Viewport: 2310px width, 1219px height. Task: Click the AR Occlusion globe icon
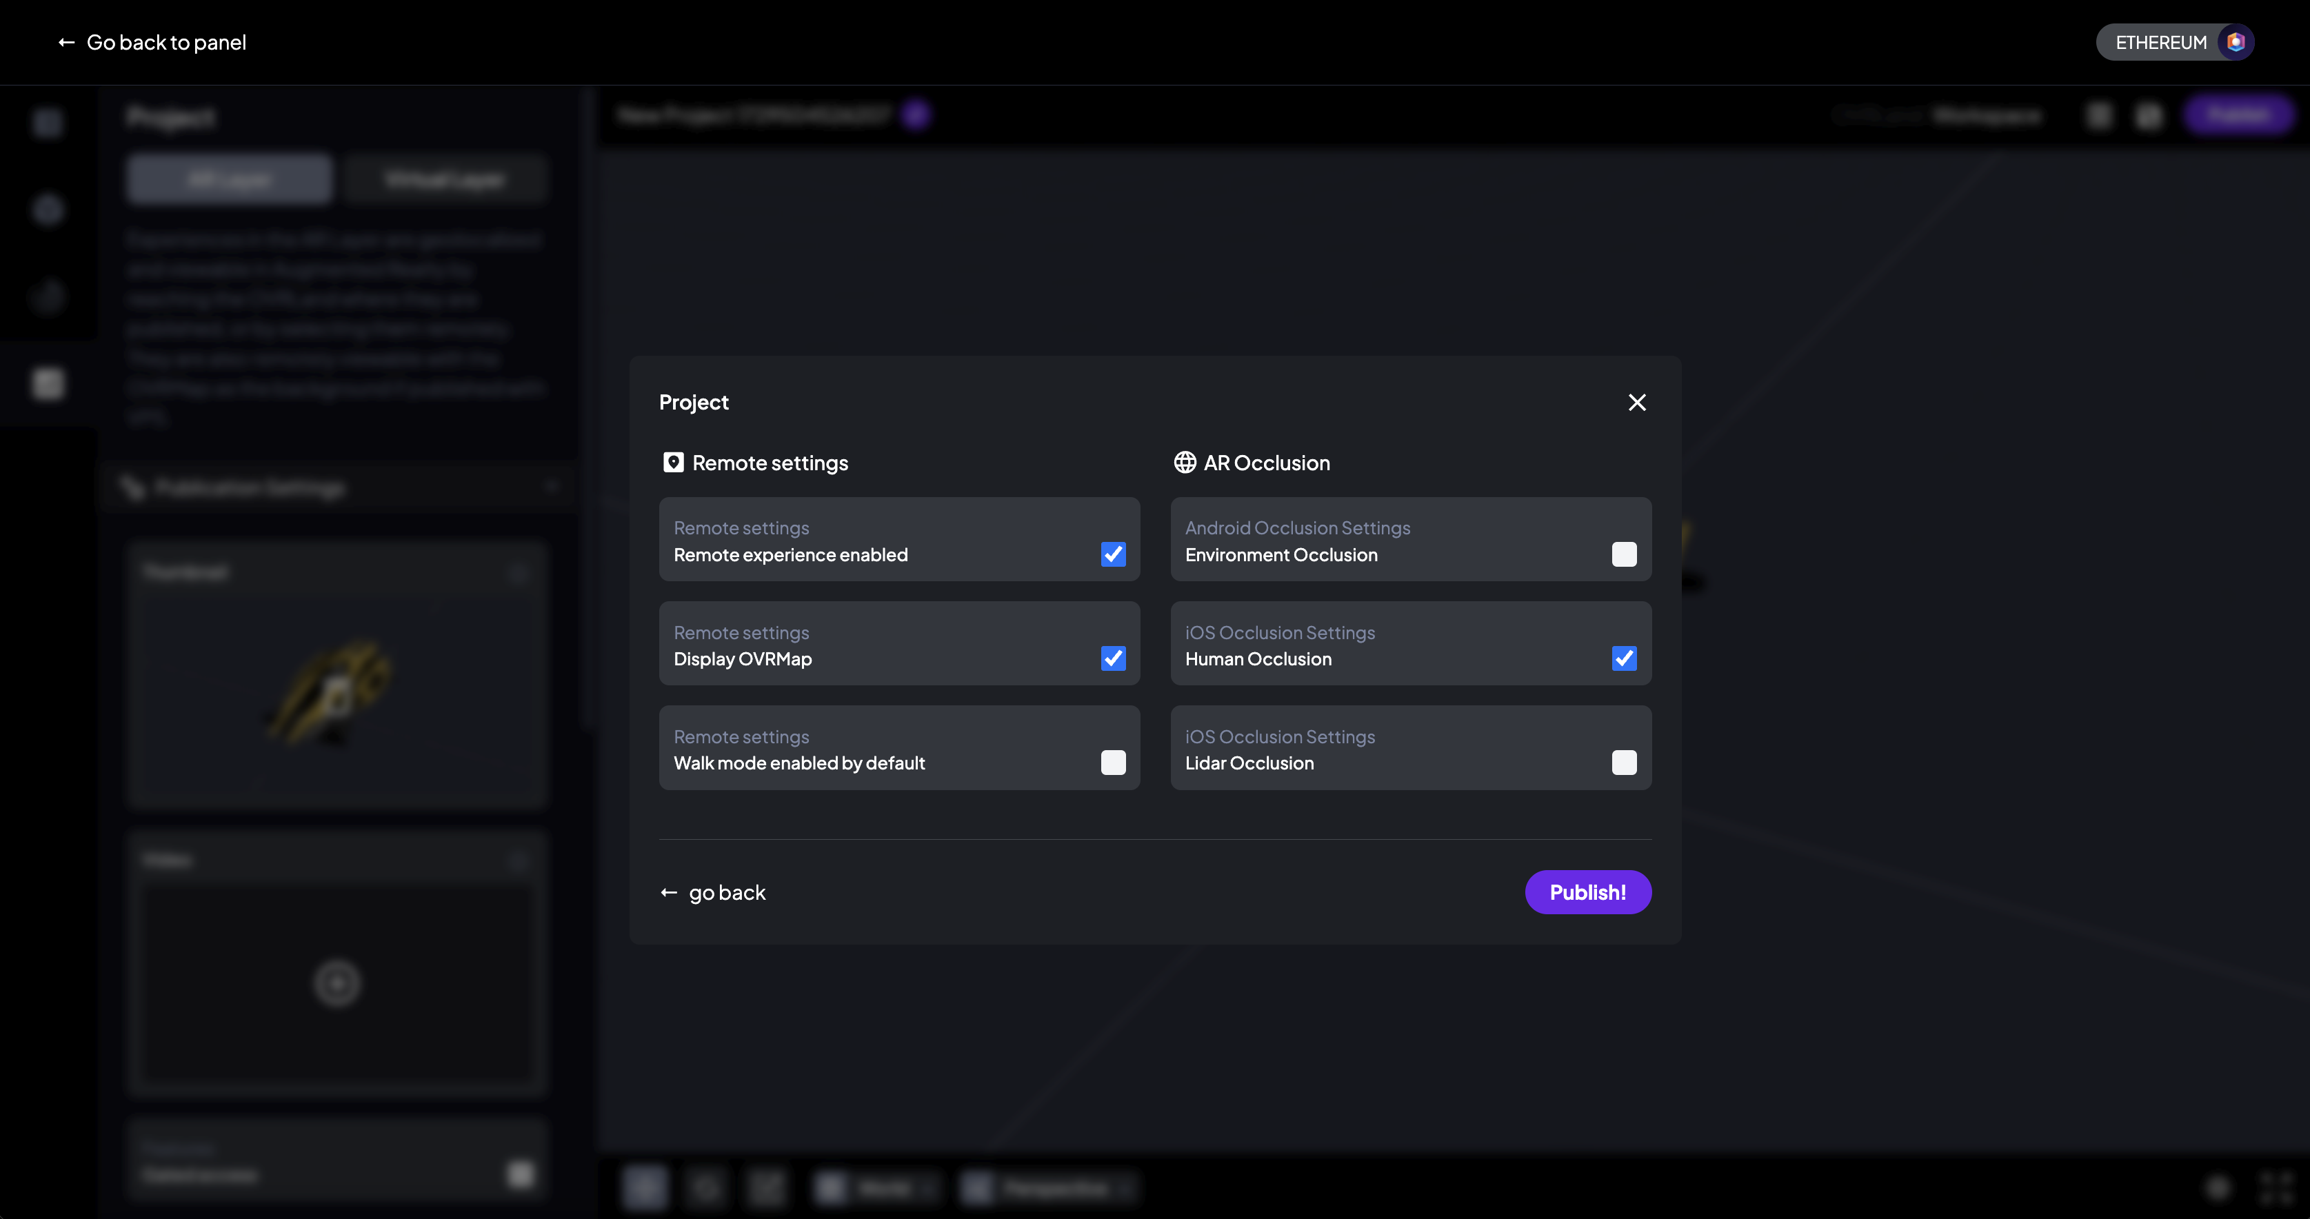click(x=1185, y=463)
